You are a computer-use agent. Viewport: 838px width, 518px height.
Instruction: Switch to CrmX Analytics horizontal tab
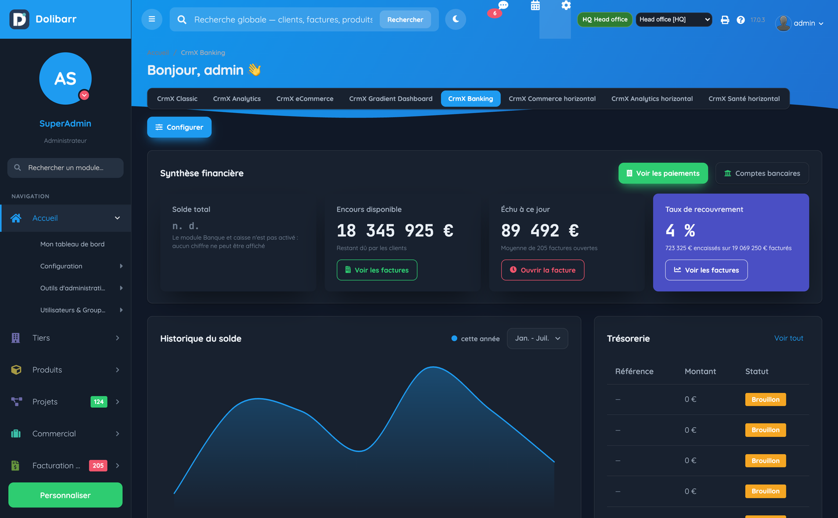652,99
